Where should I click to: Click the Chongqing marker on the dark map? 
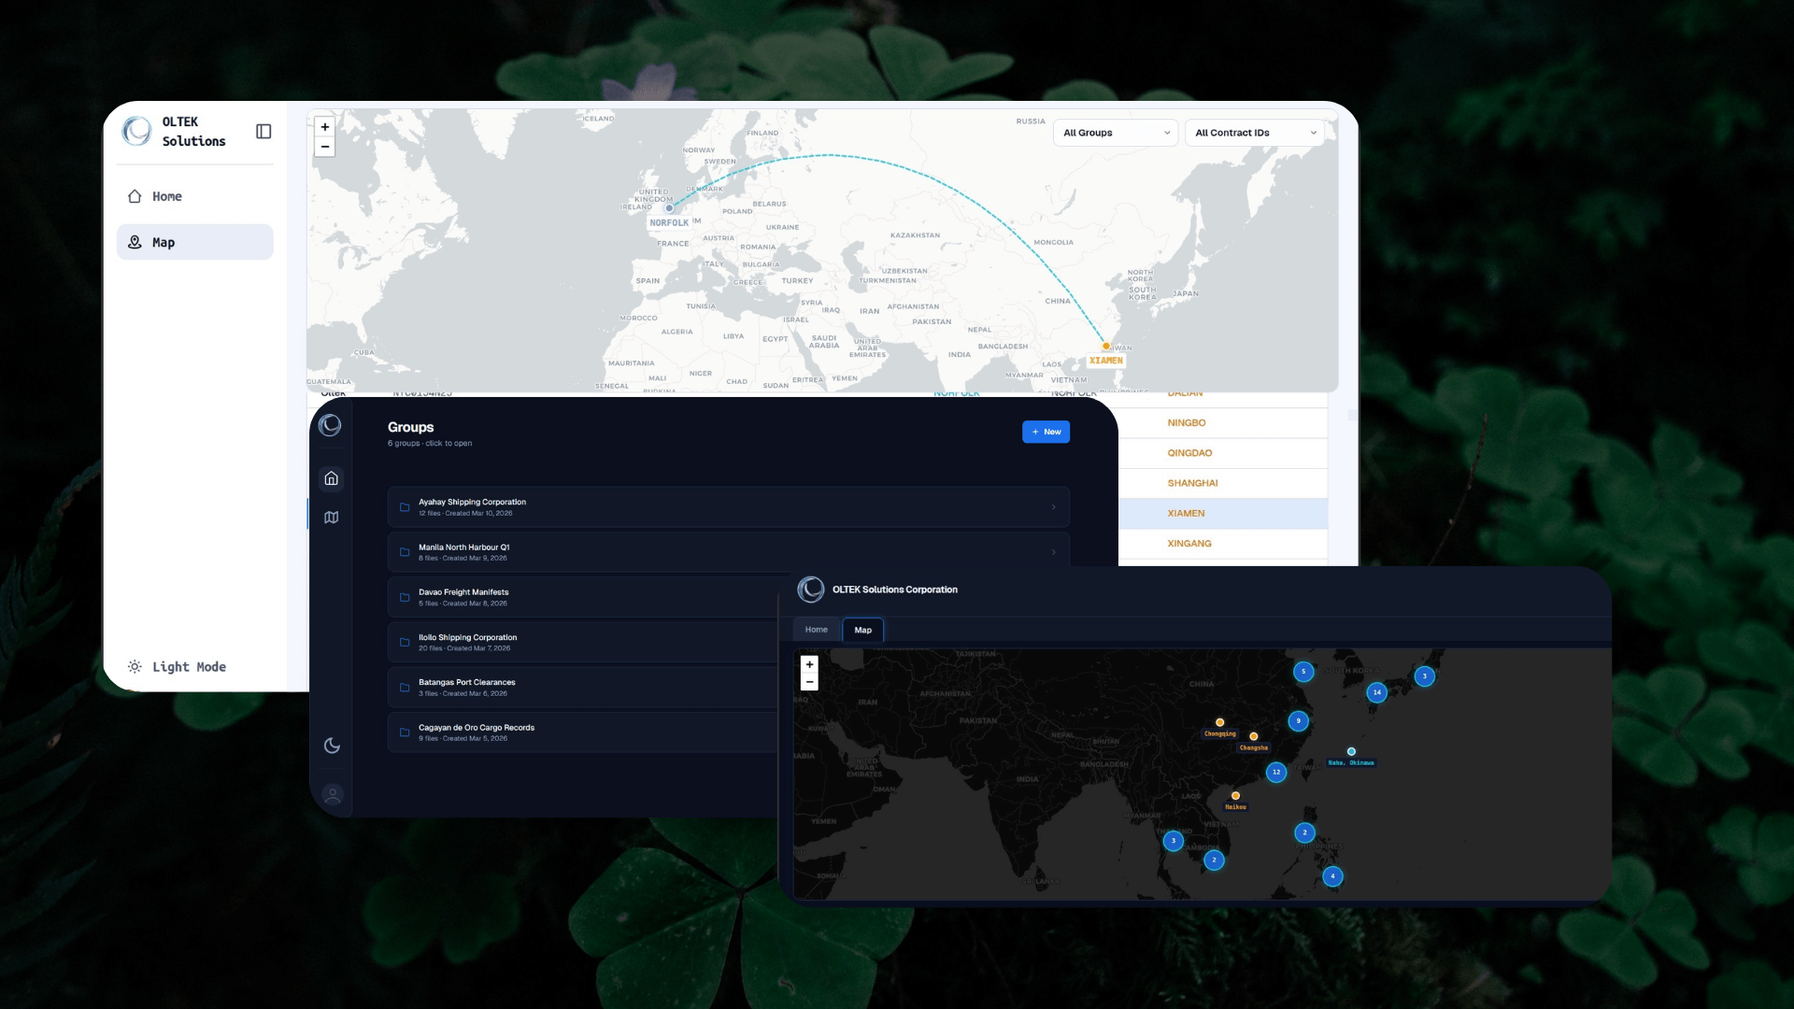(x=1219, y=721)
